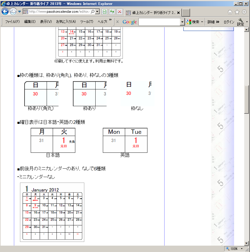Open the 編集(E) menu
This screenshot has width=250, height=252.
(30, 21)
